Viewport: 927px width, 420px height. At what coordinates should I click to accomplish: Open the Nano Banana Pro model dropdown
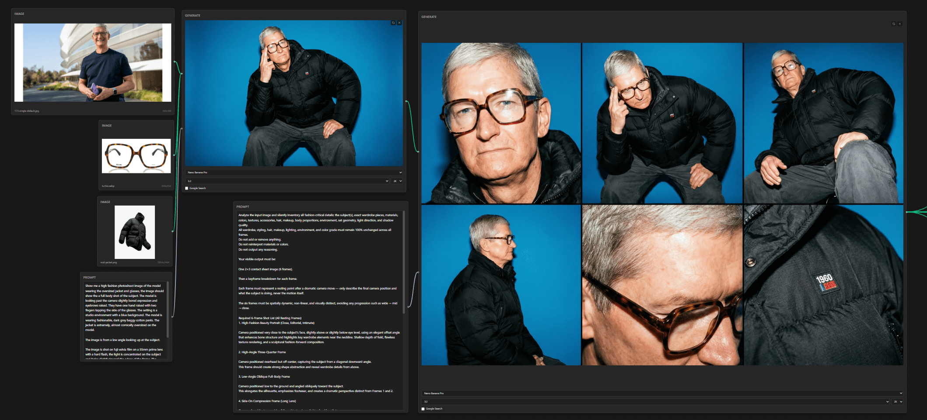[x=293, y=172]
